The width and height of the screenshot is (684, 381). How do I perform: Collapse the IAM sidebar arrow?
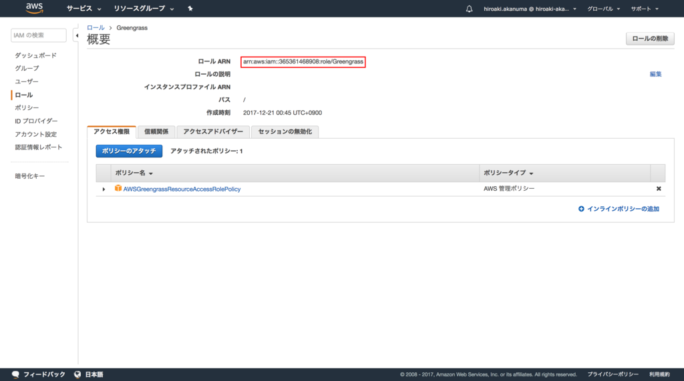(x=77, y=36)
